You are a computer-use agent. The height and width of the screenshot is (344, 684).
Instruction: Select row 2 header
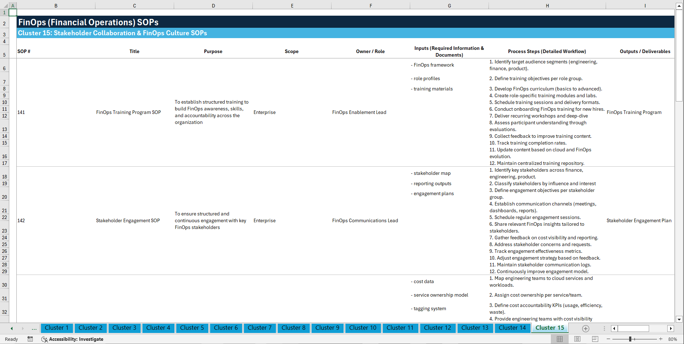pos(4,22)
